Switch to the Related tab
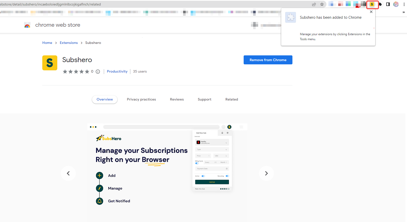407x222 pixels. click(x=232, y=99)
